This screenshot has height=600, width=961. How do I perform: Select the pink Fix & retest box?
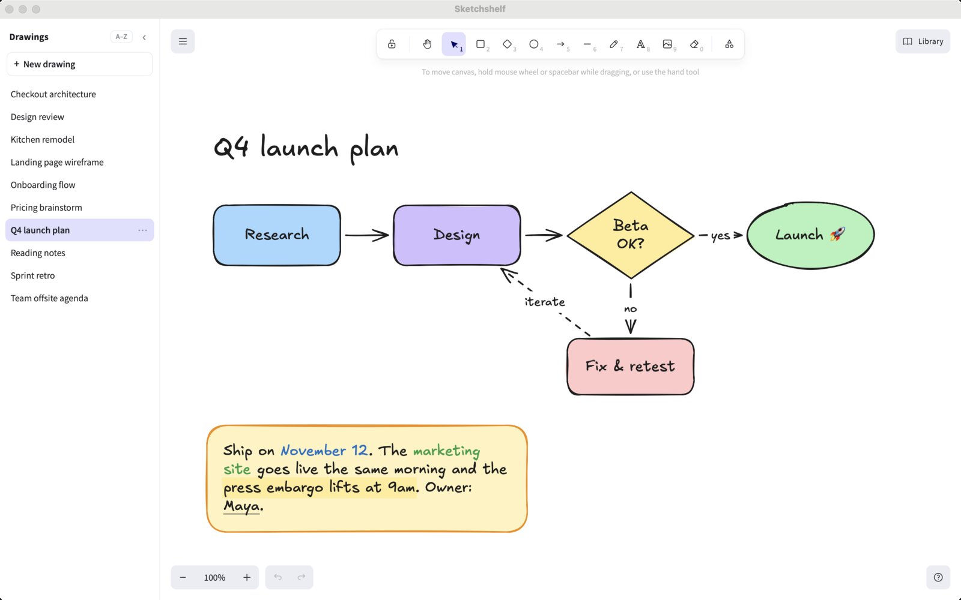click(631, 367)
